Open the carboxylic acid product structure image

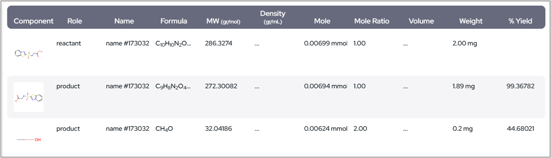pyautogui.click(x=29, y=97)
